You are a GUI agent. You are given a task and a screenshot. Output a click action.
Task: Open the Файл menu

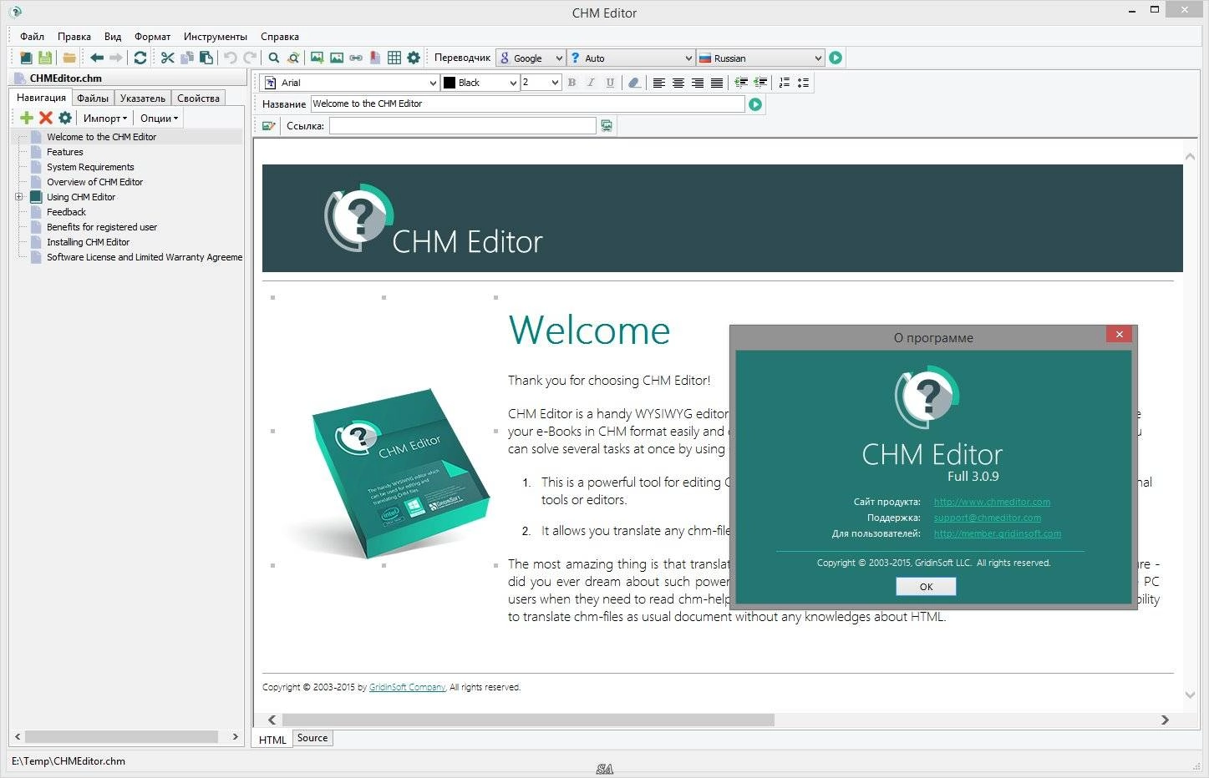coord(33,37)
